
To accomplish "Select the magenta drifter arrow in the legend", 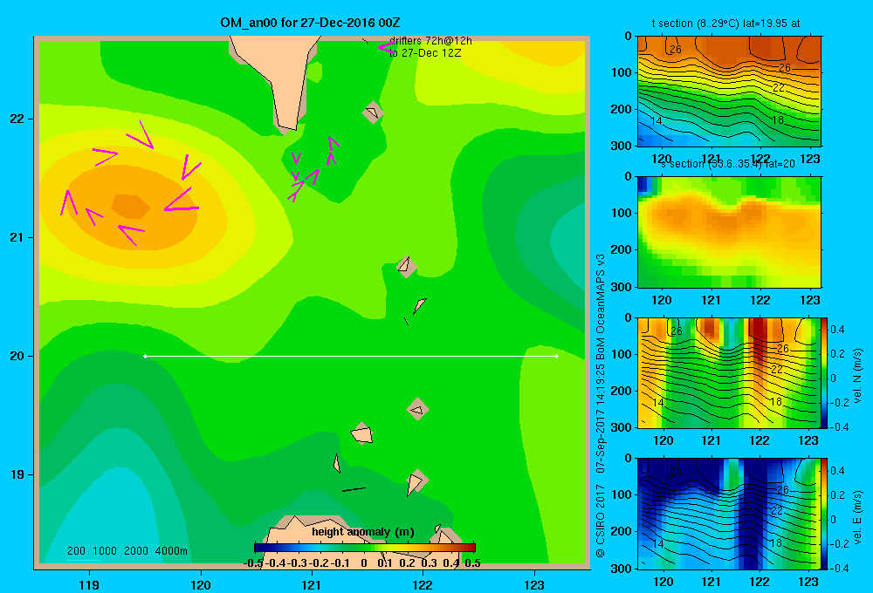I will tap(387, 48).
